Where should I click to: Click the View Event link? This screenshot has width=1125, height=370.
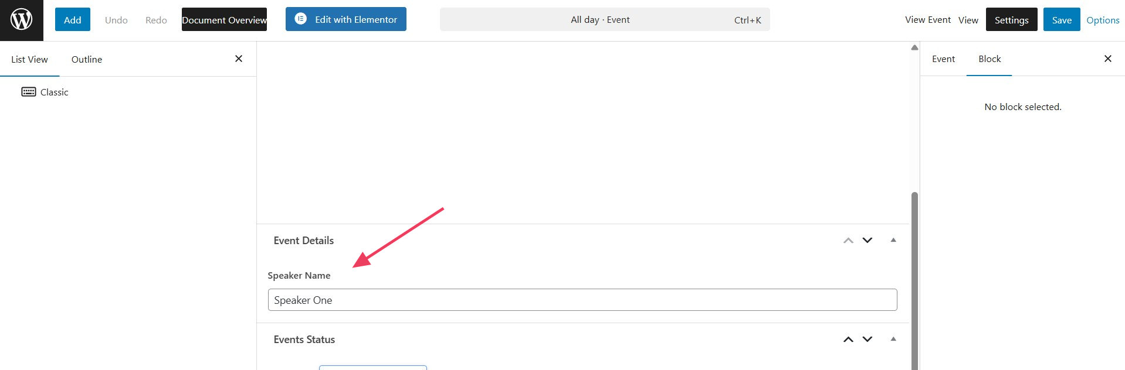pyautogui.click(x=927, y=20)
